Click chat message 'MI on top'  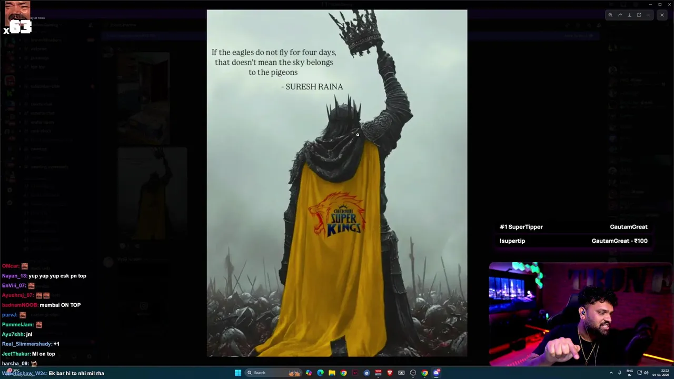click(x=43, y=354)
